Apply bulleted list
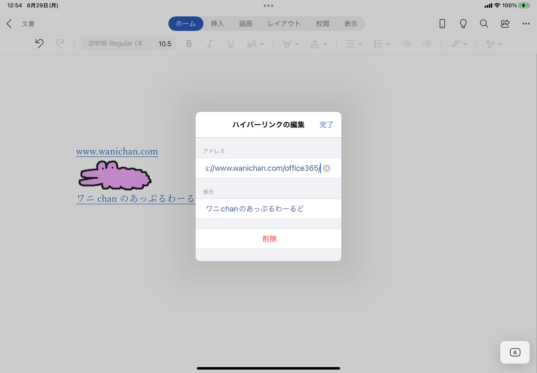 click(x=350, y=44)
